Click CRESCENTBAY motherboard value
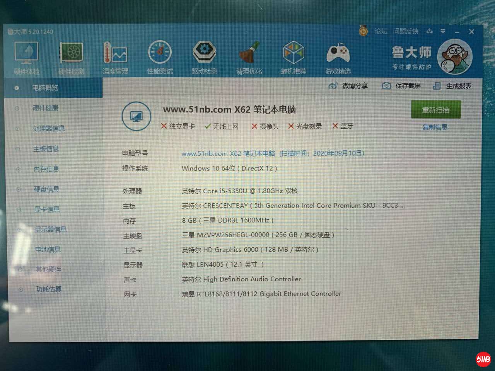Image resolution: width=495 pixels, height=371 pixels. (x=293, y=206)
